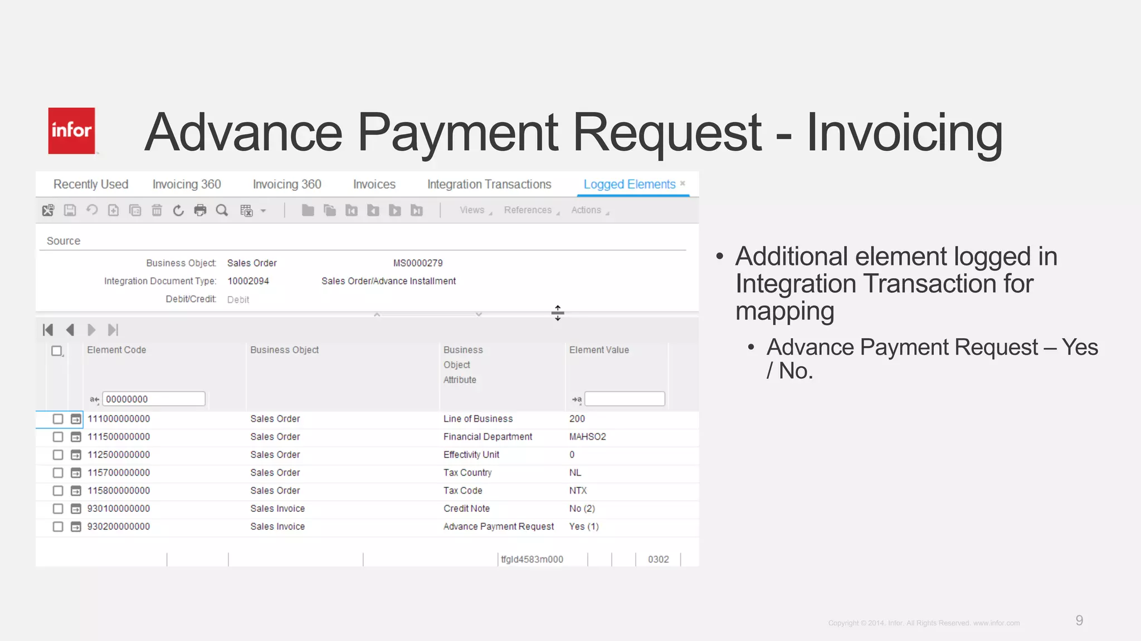Click the Element Value filter field
Image resolution: width=1141 pixels, height=641 pixels.
pos(625,399)
